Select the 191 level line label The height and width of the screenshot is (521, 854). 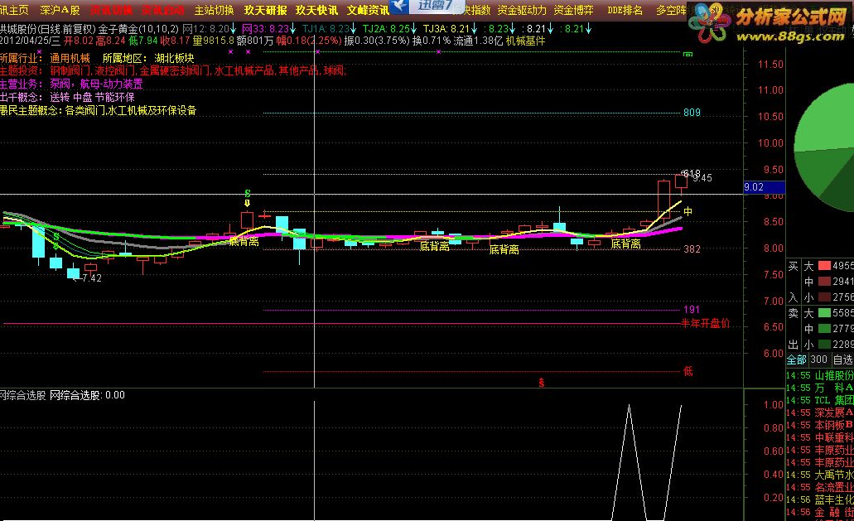tap(692, 310)
